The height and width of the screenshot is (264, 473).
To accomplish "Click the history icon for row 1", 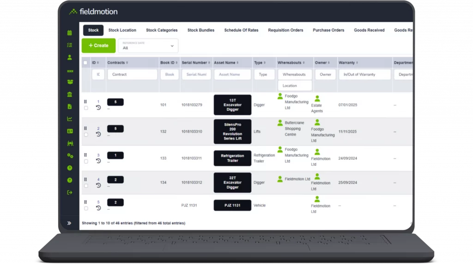I will point(98,108).
